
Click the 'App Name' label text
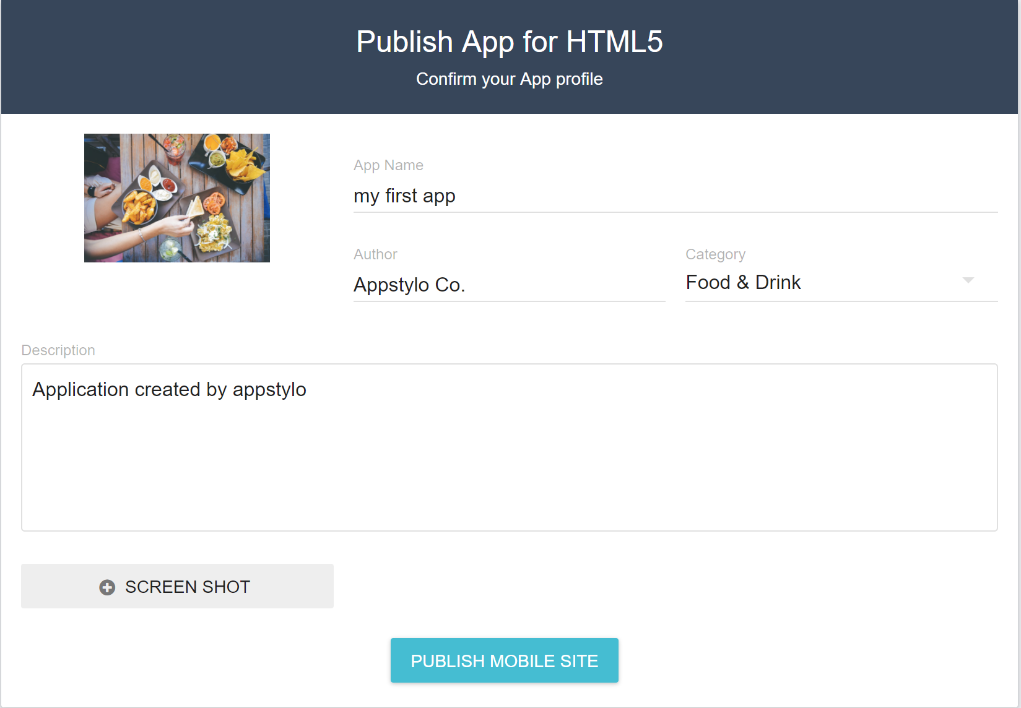[388, 165]
